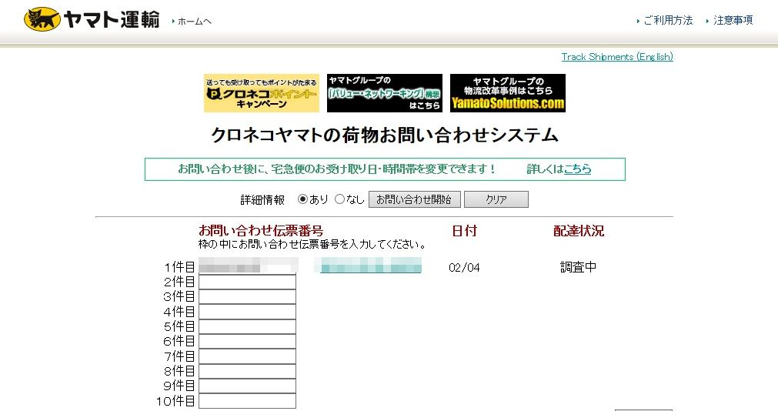Click the ヤマト運輸 brand name text

pos(112,20)
